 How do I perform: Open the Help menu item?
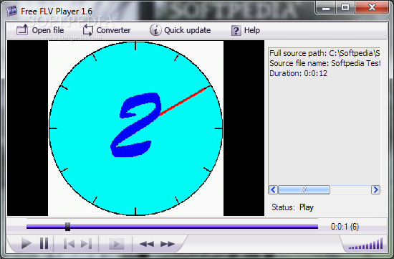246,30
